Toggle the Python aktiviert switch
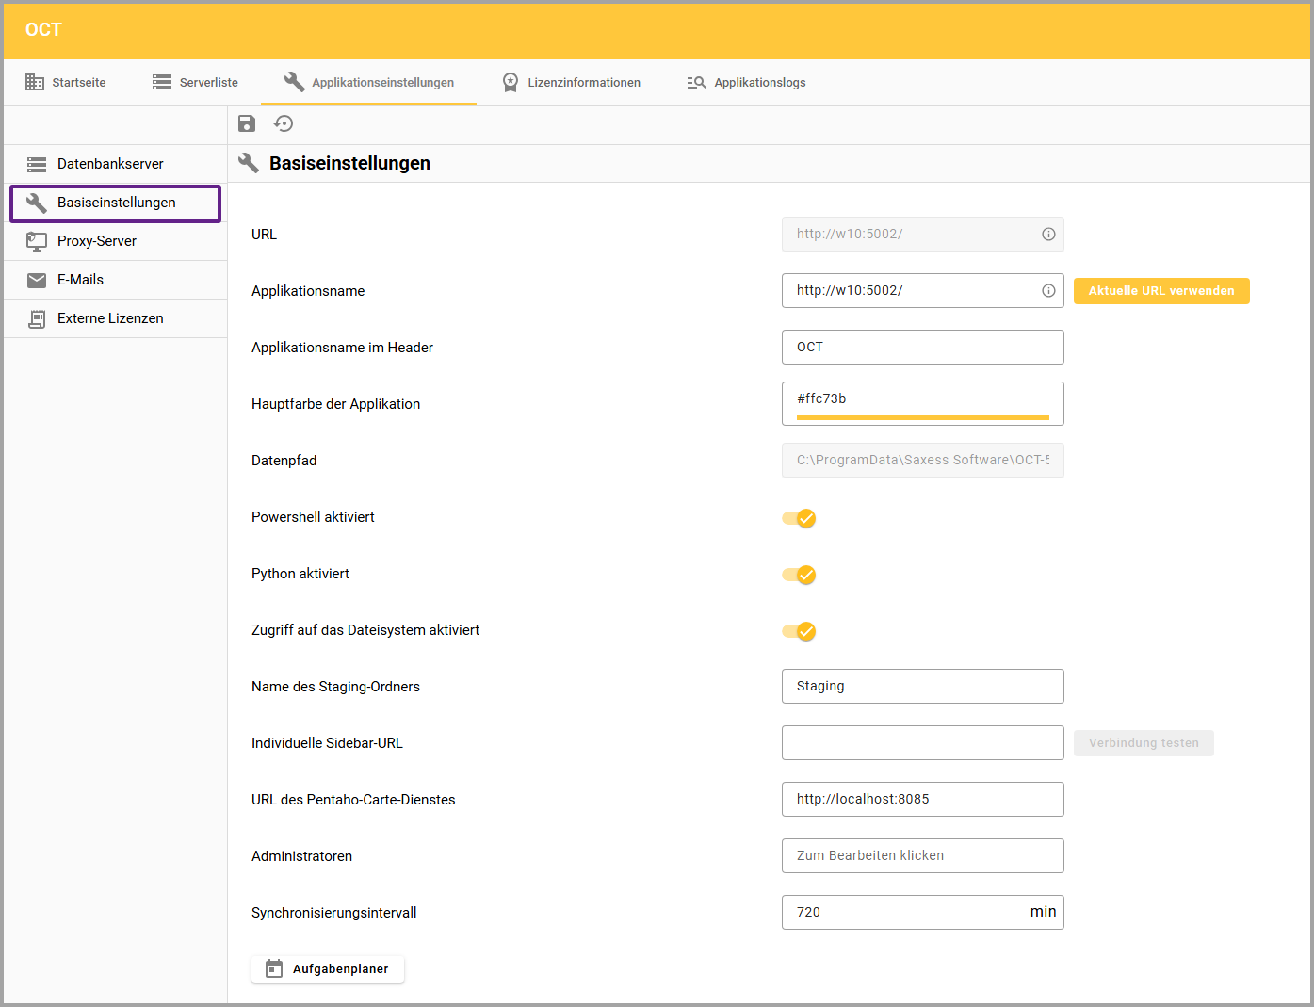This screenshot has width=1314, height=1007. click(799, 575)
